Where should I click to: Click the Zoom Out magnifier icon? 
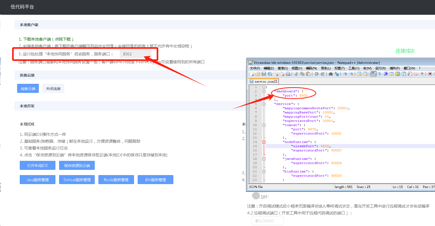(351, 74)
